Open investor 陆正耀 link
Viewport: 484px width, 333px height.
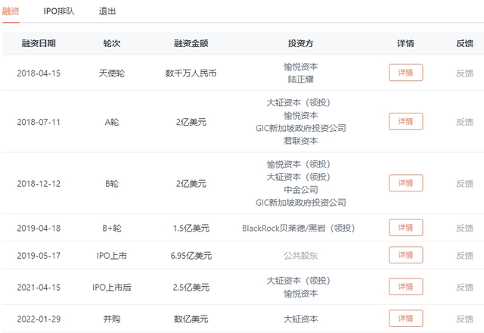coord(301,79)
